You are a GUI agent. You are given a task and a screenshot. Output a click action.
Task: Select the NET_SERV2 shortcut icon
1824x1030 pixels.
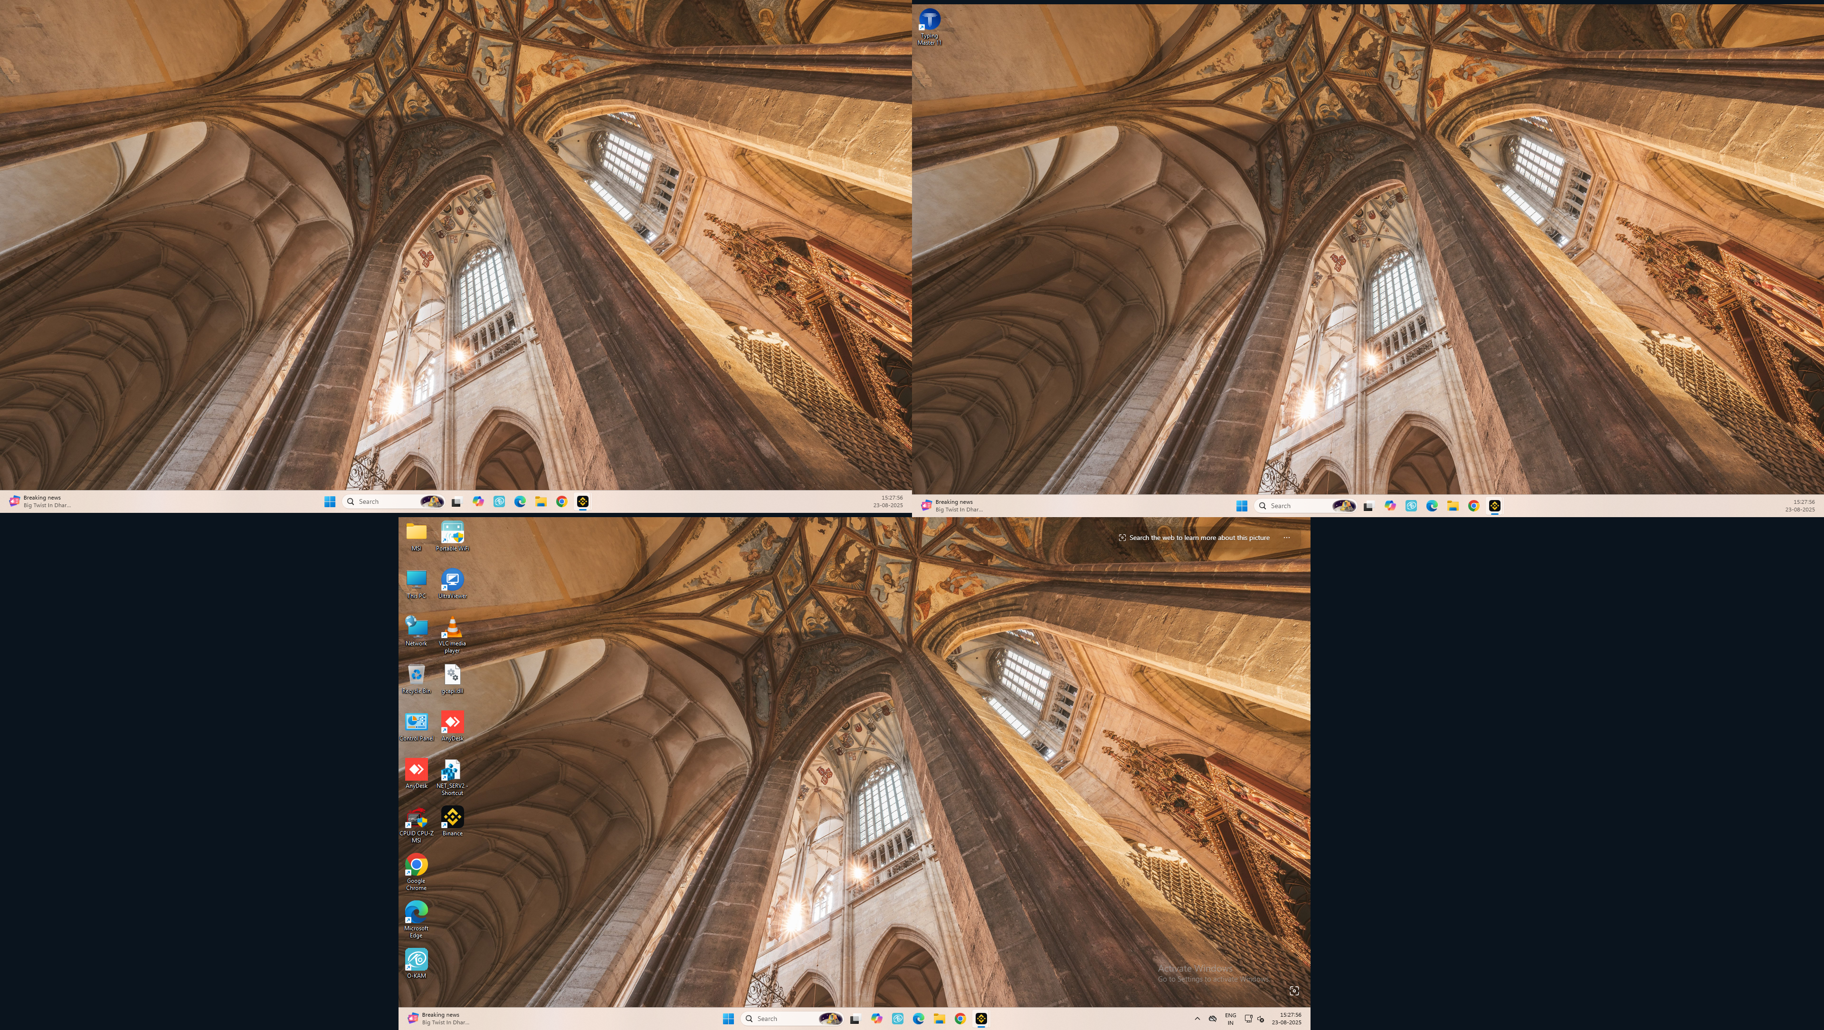[452, 770]
